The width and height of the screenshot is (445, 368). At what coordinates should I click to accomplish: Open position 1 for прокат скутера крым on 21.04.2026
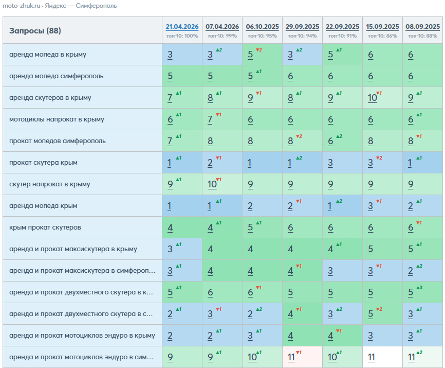[170, 163]
